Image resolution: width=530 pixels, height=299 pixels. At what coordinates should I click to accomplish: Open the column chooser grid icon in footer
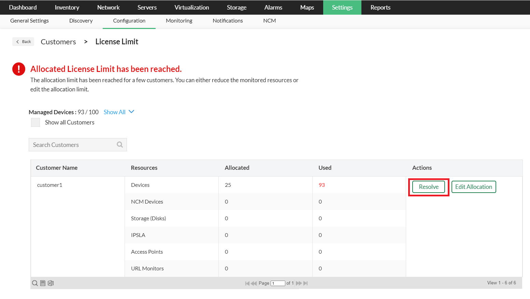point(43,283)
